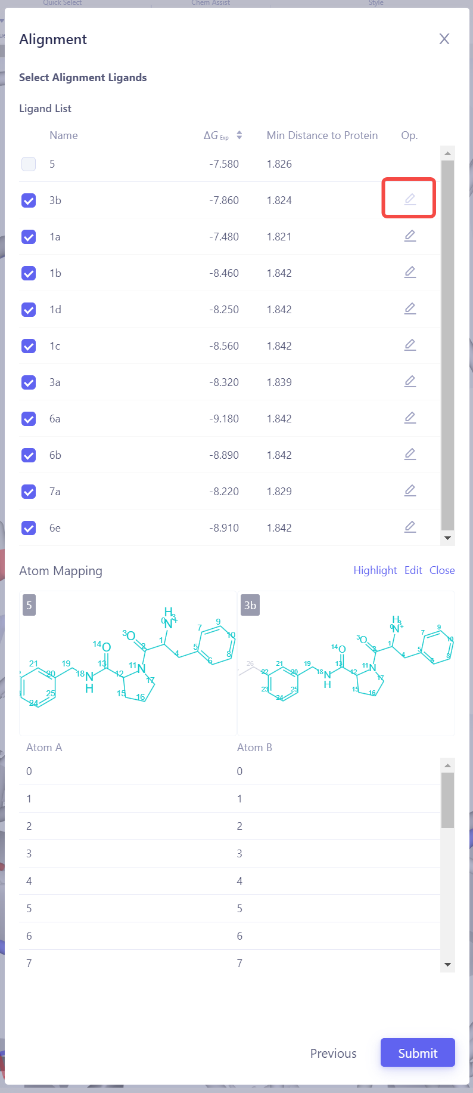The width and height of the screenshot is (473, 1093).
Task: Edit the mapping of ligand 1b
Action: tap(409, 272)
